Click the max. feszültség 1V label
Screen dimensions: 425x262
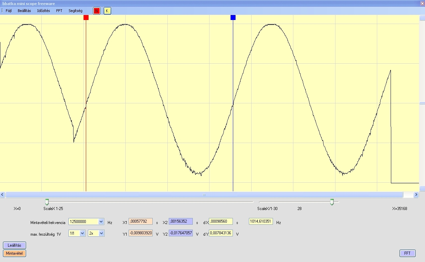[46, 234]
